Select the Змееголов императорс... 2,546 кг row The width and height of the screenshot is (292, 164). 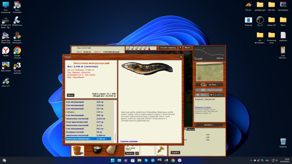point(88,139)
